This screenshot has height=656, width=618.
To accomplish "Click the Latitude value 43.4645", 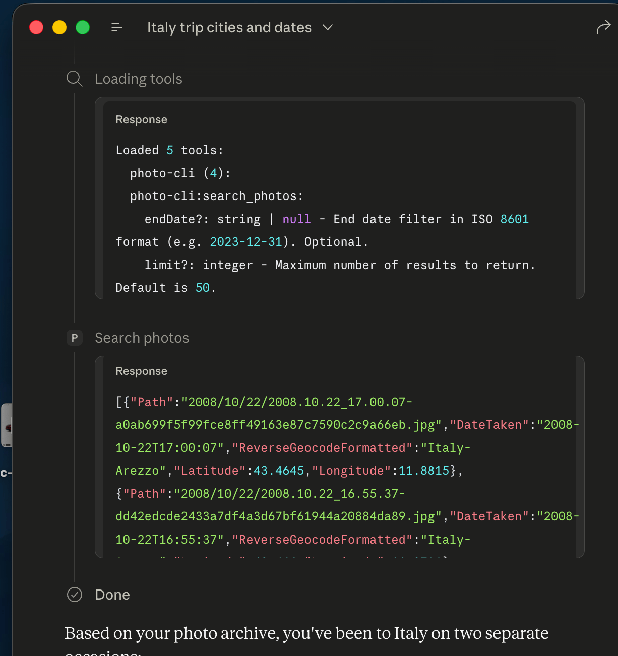I will tap(279, 471).
